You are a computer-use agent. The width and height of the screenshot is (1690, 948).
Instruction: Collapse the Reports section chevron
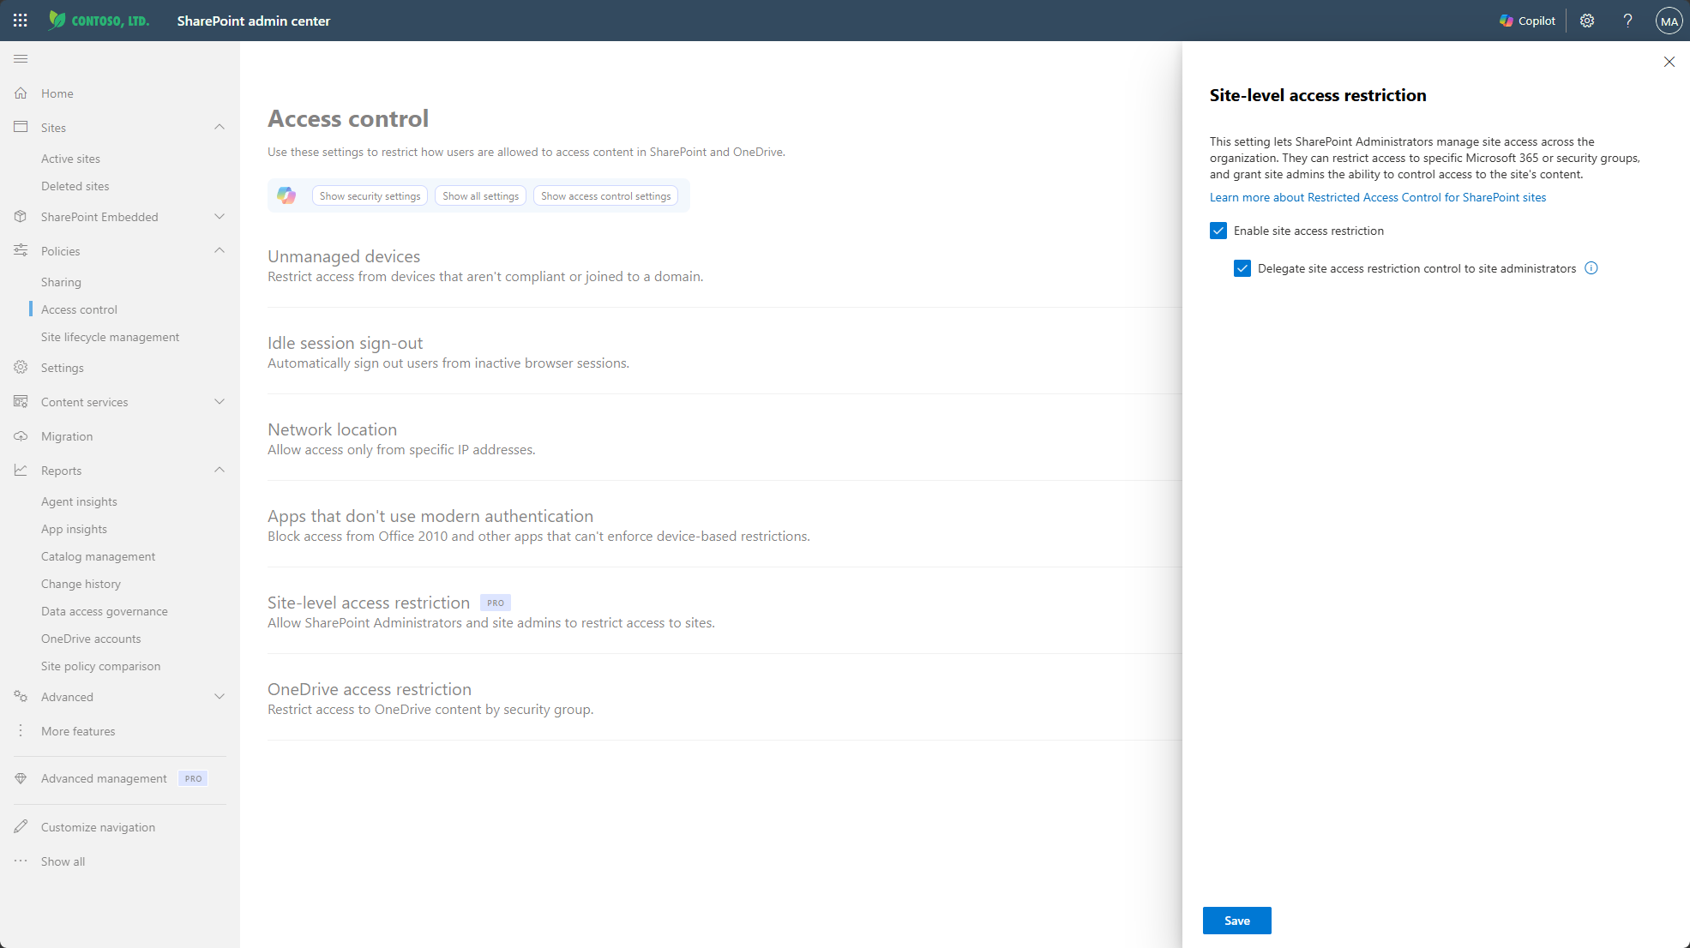(x=220, y=470)
